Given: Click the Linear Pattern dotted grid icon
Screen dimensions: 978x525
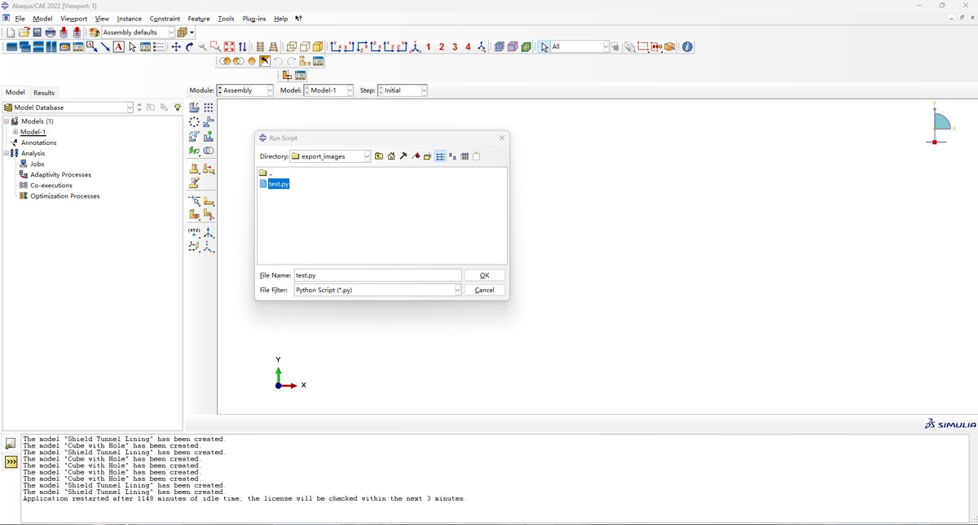Looking at the screenshot, I should (209, 107).
